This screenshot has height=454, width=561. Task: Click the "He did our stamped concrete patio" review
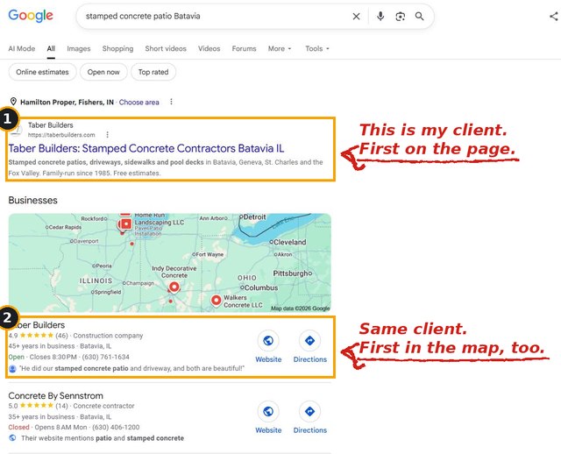[131, 368]
